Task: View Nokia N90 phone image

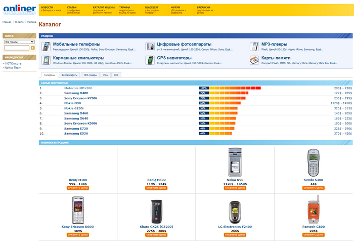Action: [x=235, y=162]
